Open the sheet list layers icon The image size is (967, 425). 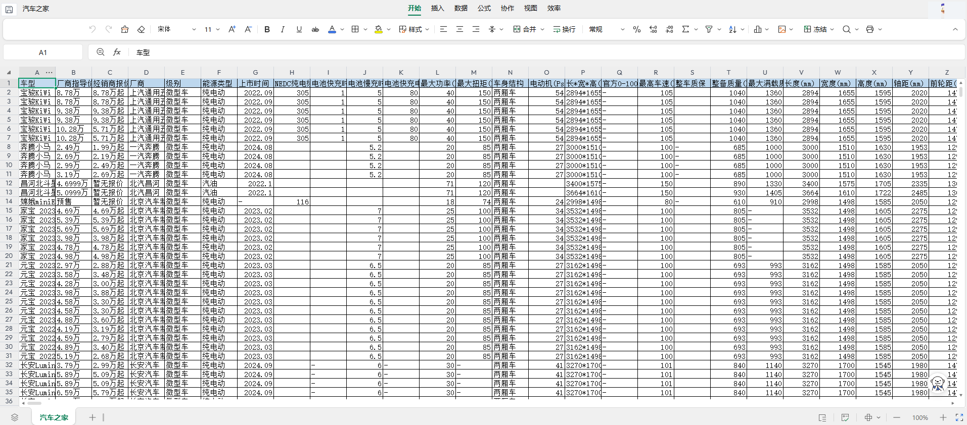point(15,417)
